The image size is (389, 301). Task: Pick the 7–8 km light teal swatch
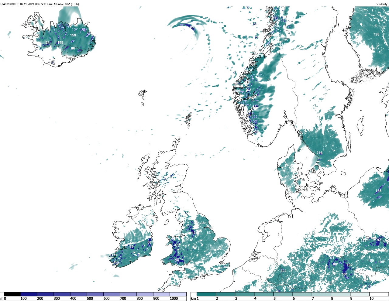pos(321,294)
